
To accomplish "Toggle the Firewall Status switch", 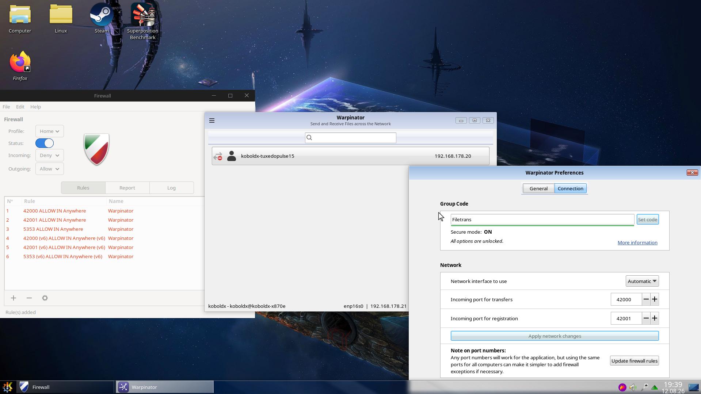I will pyautogui.click(x=45, y=143).
